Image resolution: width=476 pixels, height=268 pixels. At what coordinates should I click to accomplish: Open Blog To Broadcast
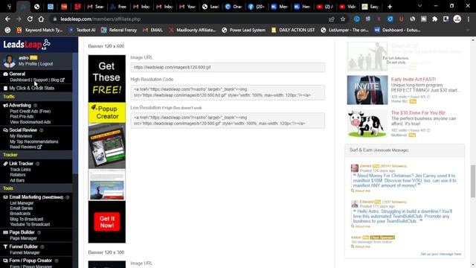(27, 219)
